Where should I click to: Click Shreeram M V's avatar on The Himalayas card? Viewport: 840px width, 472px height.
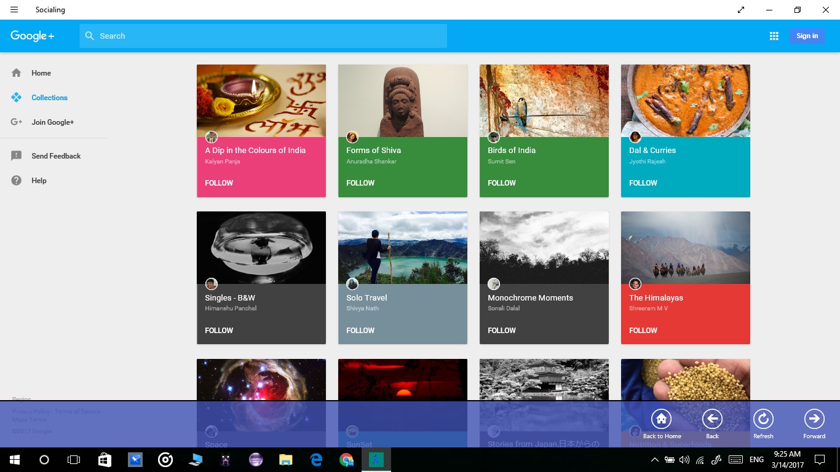(635, 284)
